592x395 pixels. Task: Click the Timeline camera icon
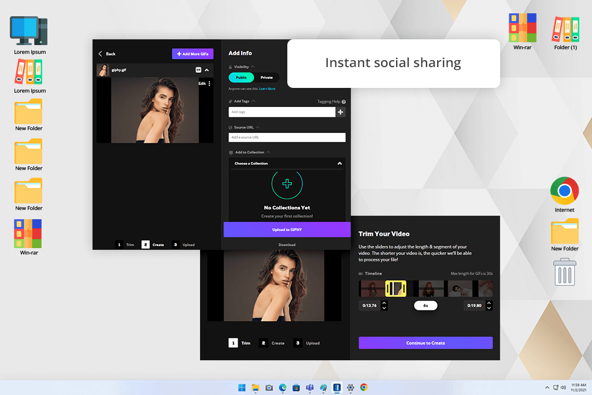(x=361, y=274)
